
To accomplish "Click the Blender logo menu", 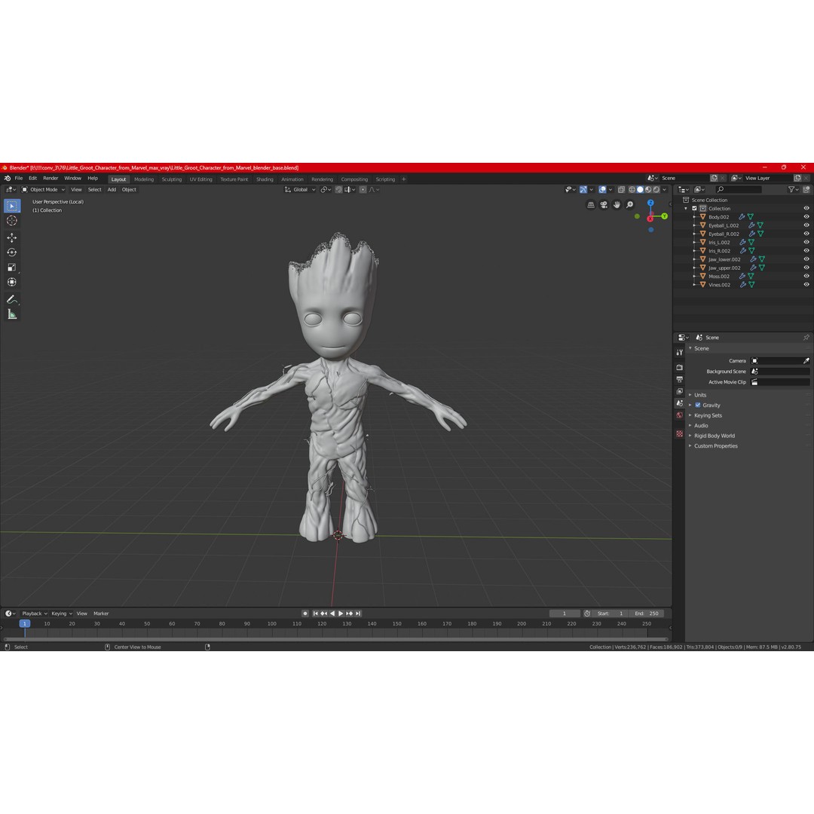I will tap(8, 178).
